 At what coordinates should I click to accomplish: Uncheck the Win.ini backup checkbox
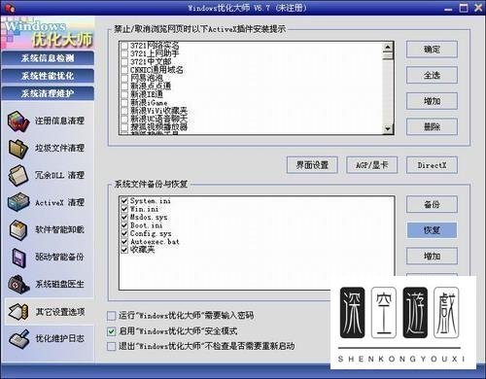click(x=124, y=209)
